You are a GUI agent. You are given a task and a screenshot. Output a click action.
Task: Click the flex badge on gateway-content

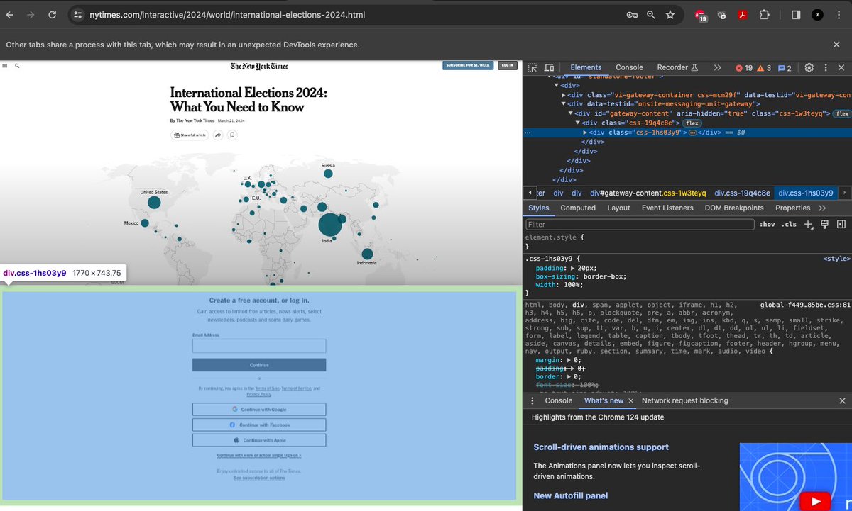[x=842, y=113]
